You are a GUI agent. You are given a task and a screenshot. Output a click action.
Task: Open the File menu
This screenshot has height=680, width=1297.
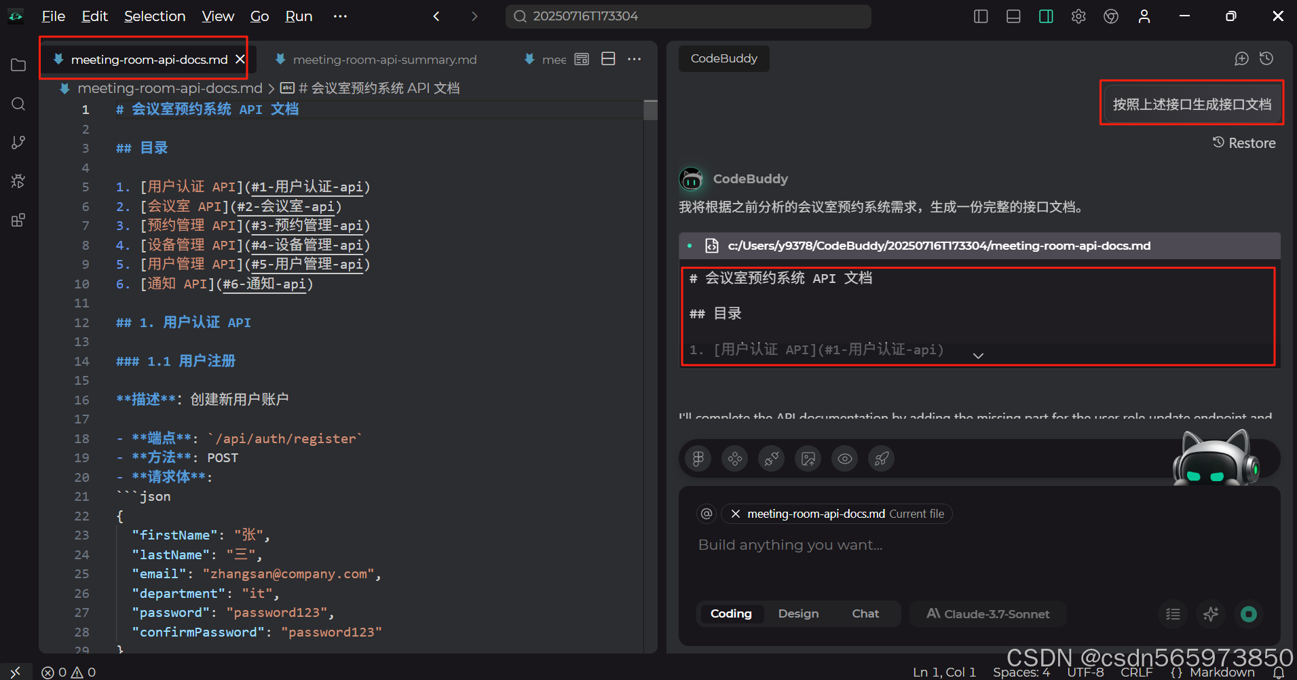pyautogui.click(x=54, y=16)
